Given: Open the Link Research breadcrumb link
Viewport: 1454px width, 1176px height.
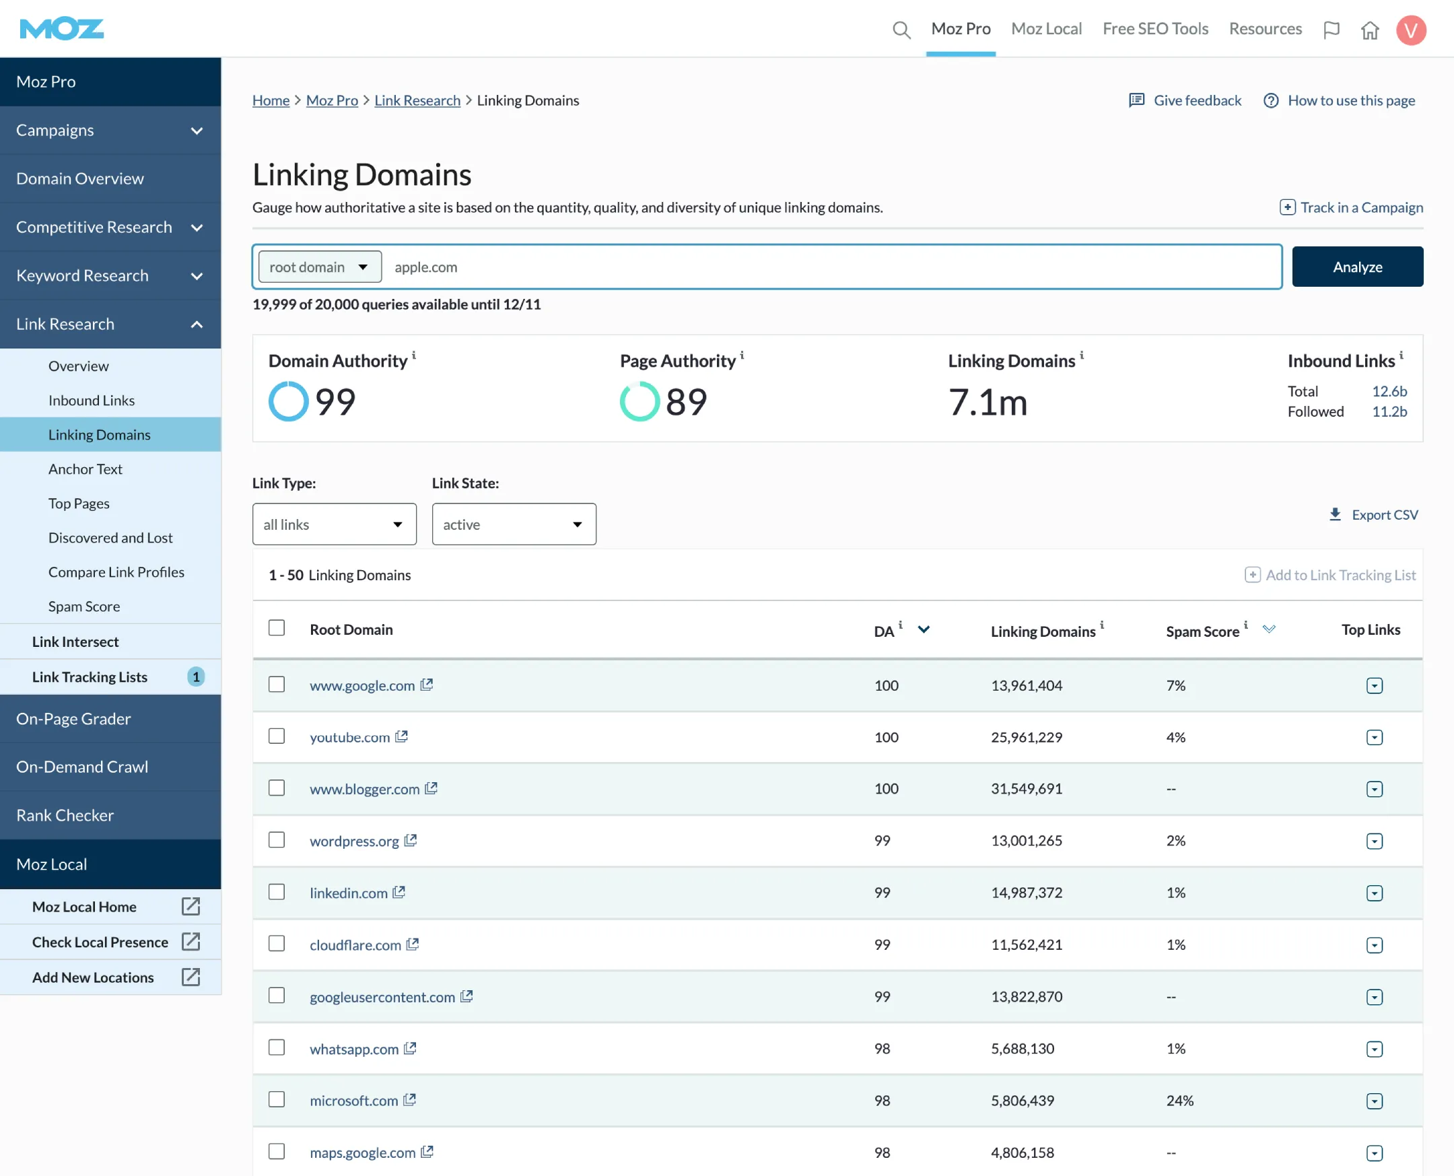Looking at the screenshot, I should 417,100.
